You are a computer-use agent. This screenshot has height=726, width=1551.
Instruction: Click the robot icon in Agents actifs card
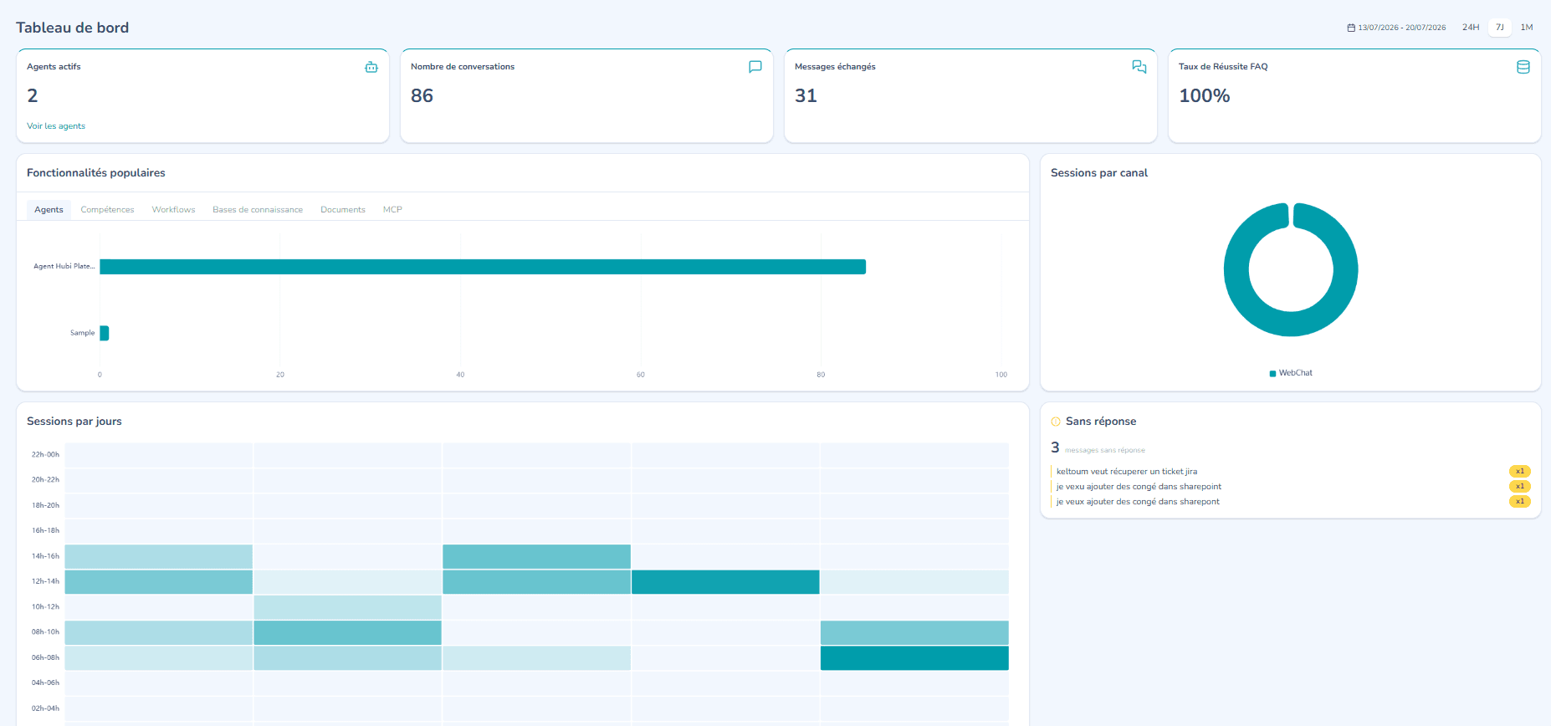(x=371, y=67)
